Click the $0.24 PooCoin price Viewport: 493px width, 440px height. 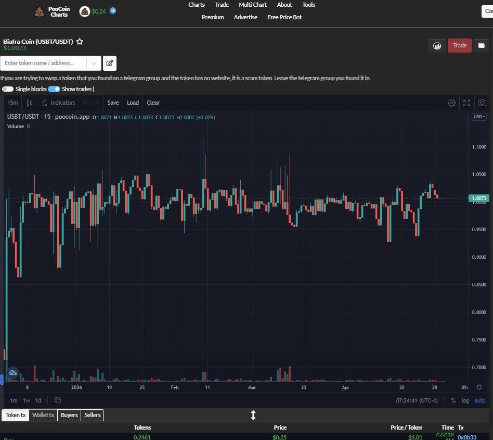coord(99,11)
